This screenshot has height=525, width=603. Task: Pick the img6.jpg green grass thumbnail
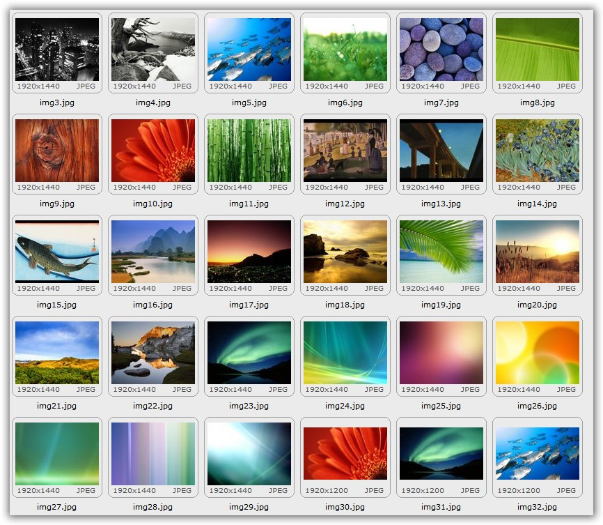pos(345,50)
